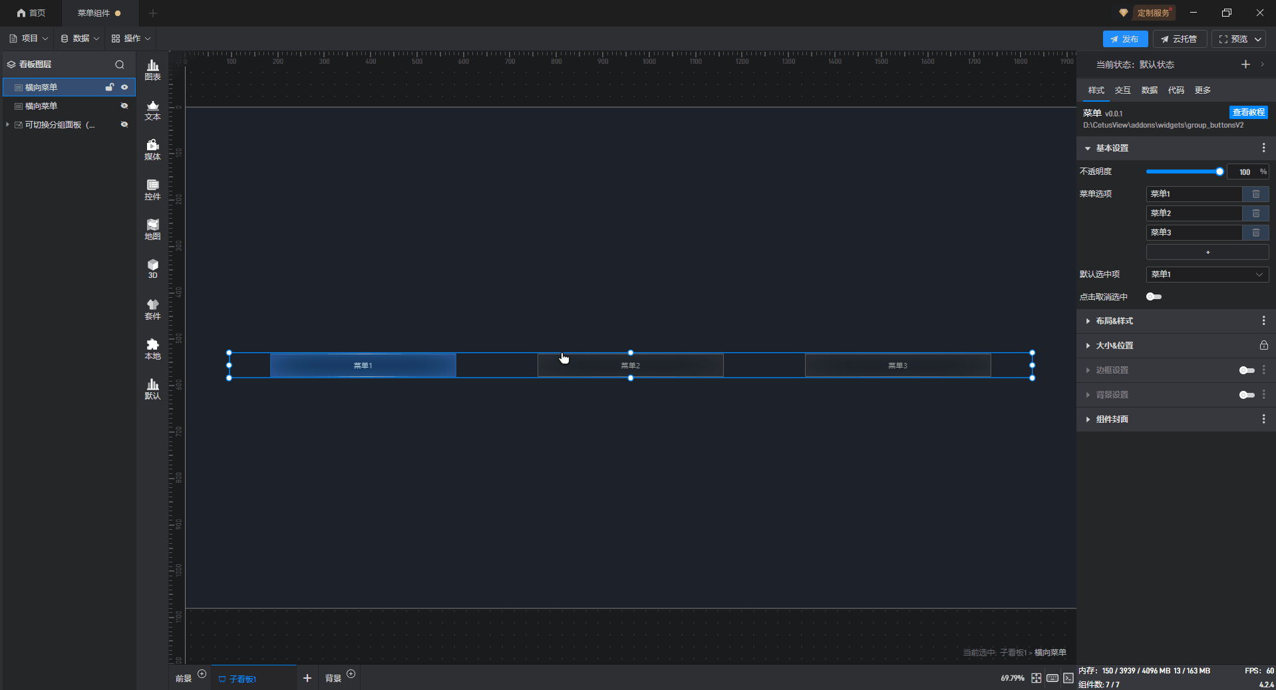Delete the 菜单1 menu option
1276x690 pixels.
pos(1256,194)
